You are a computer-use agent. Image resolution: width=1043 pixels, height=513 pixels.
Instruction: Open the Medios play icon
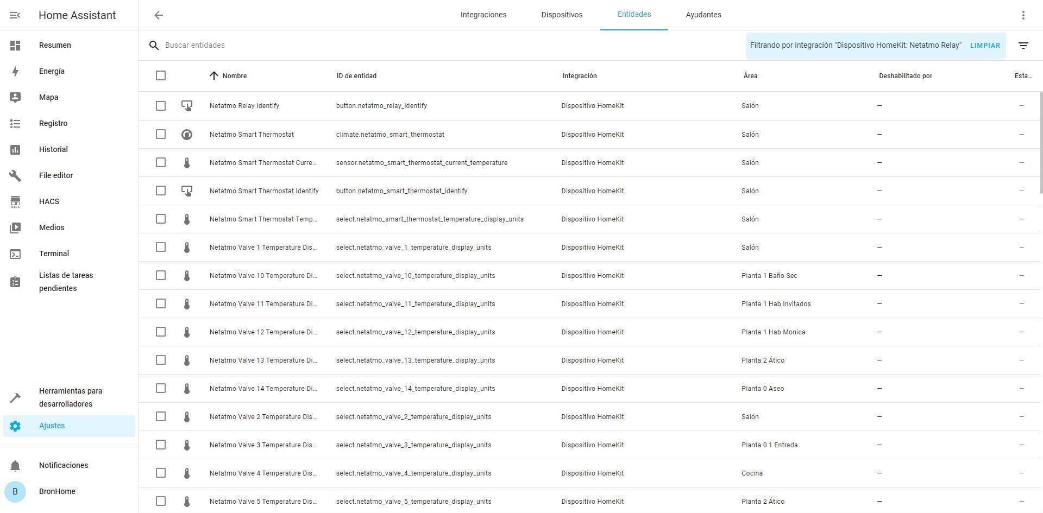click(x=15, y=228)
